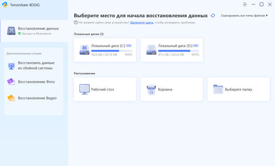Click the Корзина recycle bin icon
The image size is (275, 166).
(x=151, y=90)
